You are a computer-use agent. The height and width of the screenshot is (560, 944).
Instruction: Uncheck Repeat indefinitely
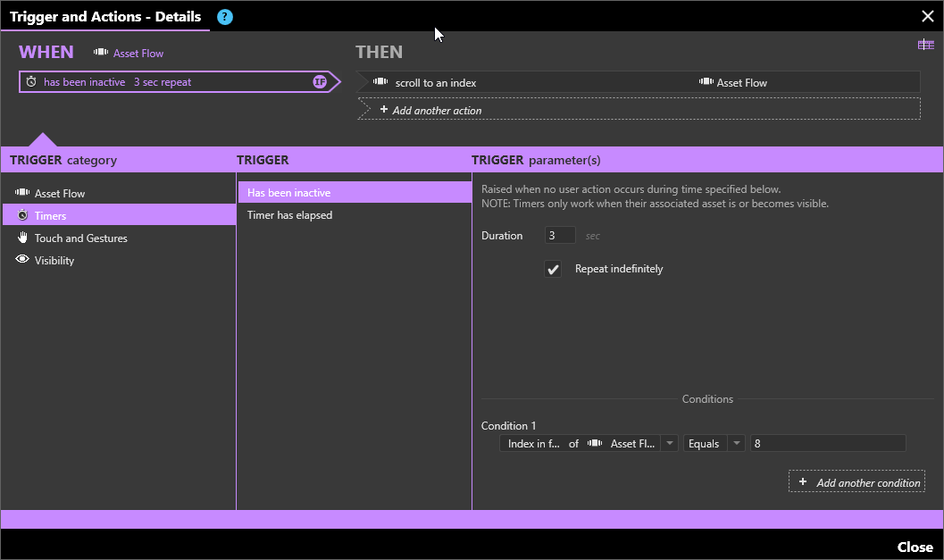click(x=553, y=268)
